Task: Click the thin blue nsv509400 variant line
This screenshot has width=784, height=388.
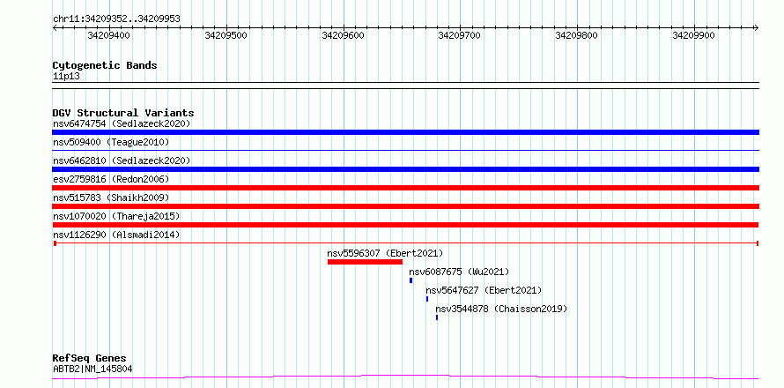Action: click(405, 150)
